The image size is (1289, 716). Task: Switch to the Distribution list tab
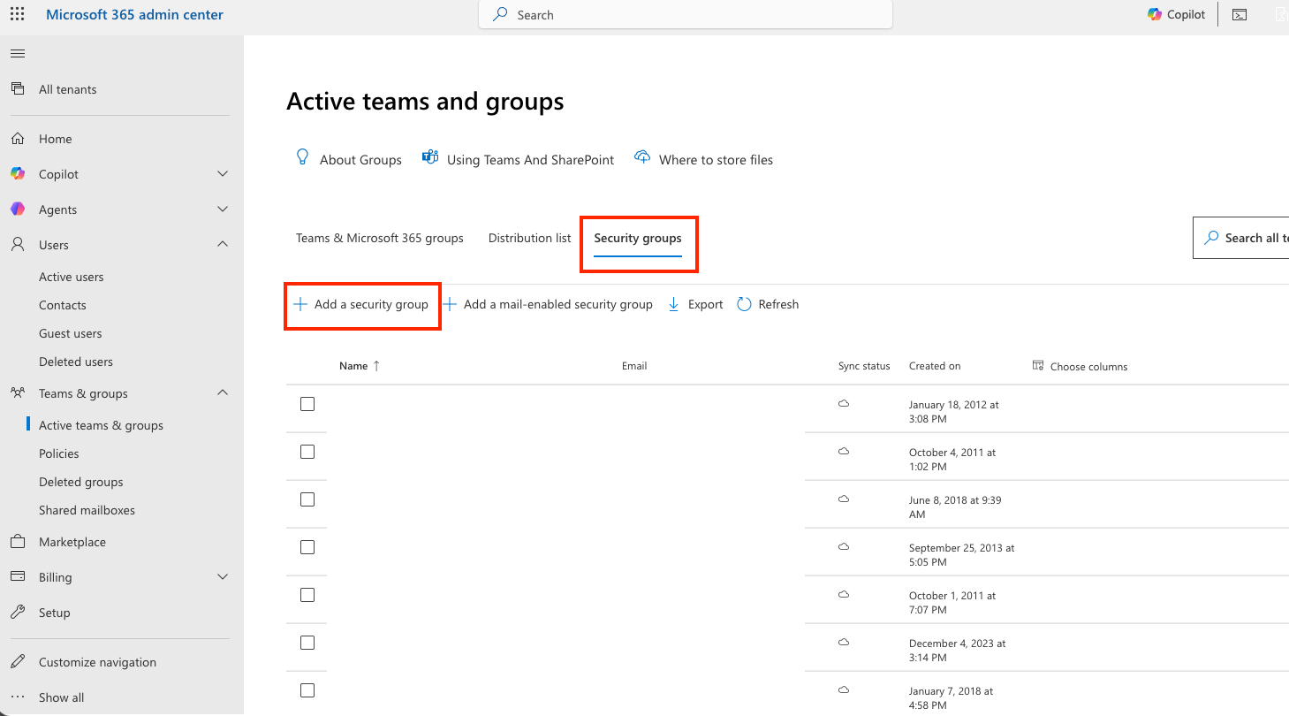tap(529, 238)
